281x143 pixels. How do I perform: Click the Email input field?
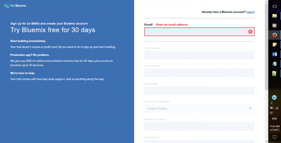[x=196, y=32]
